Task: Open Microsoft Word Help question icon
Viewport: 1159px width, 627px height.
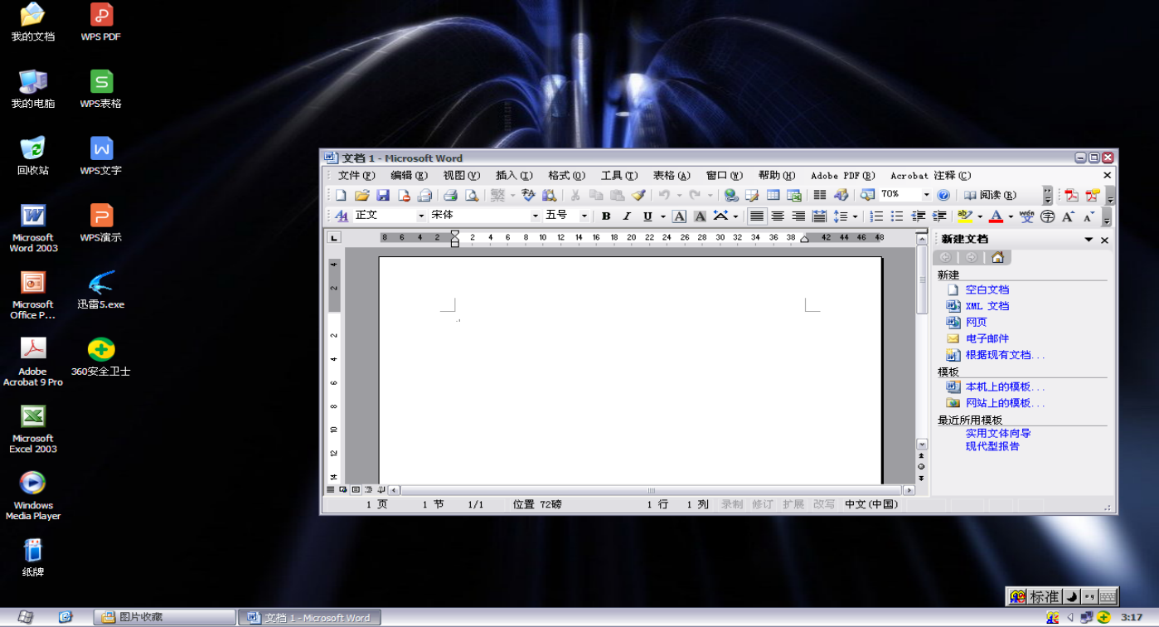Action: [x=943, y=195]
